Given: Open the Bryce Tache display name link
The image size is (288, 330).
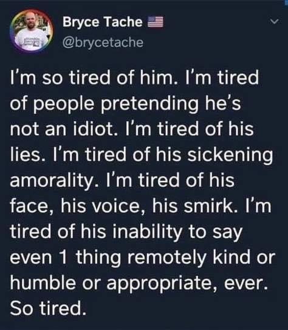Looking at the screenshot, I should pos(103,22).
